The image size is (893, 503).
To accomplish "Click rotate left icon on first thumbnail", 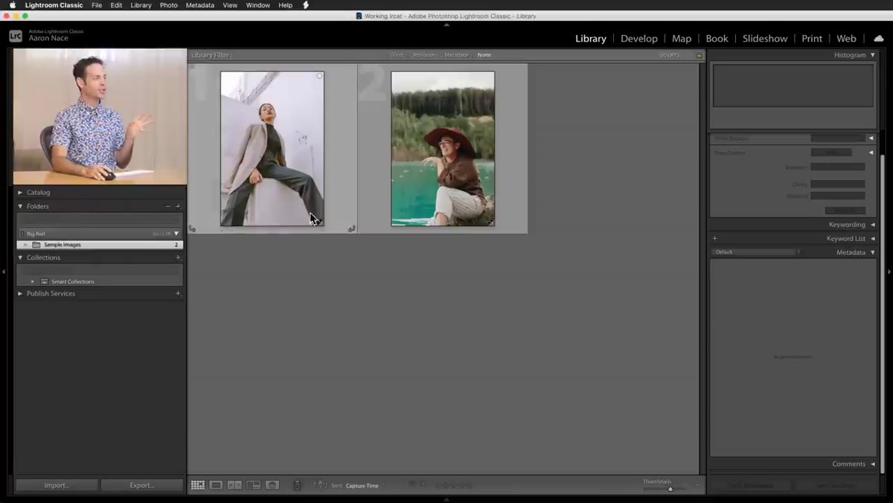I will click(x=193, y=228).
